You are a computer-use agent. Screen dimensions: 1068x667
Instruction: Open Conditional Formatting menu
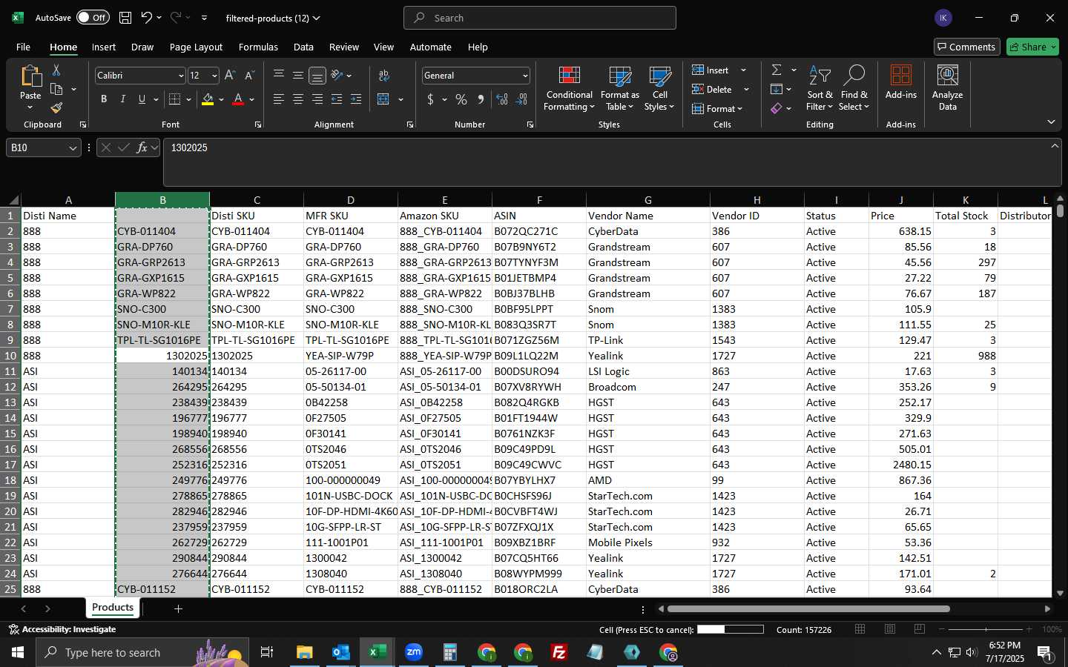click(569, 89)
